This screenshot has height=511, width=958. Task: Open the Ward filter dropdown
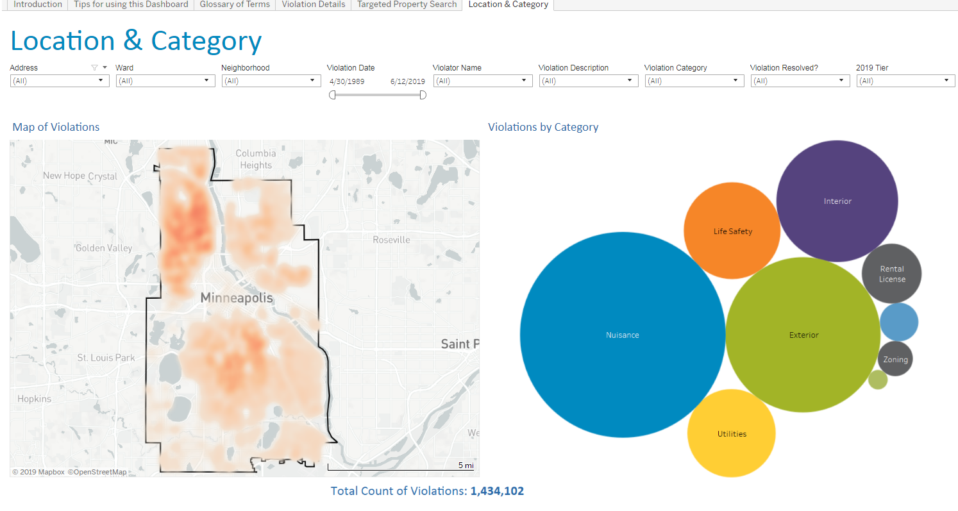tap(206, 80)
